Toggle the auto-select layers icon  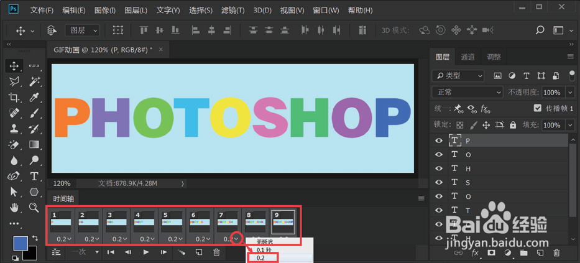point(52,30)
